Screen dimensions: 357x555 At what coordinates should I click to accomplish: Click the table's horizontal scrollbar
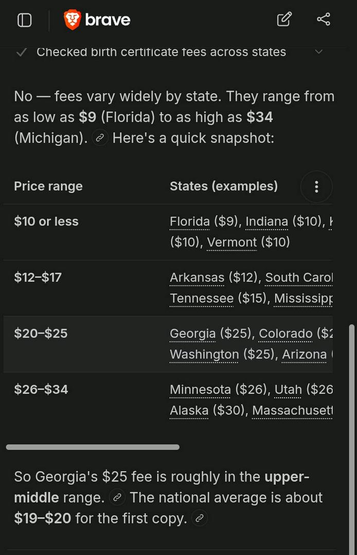pos(93,447)
